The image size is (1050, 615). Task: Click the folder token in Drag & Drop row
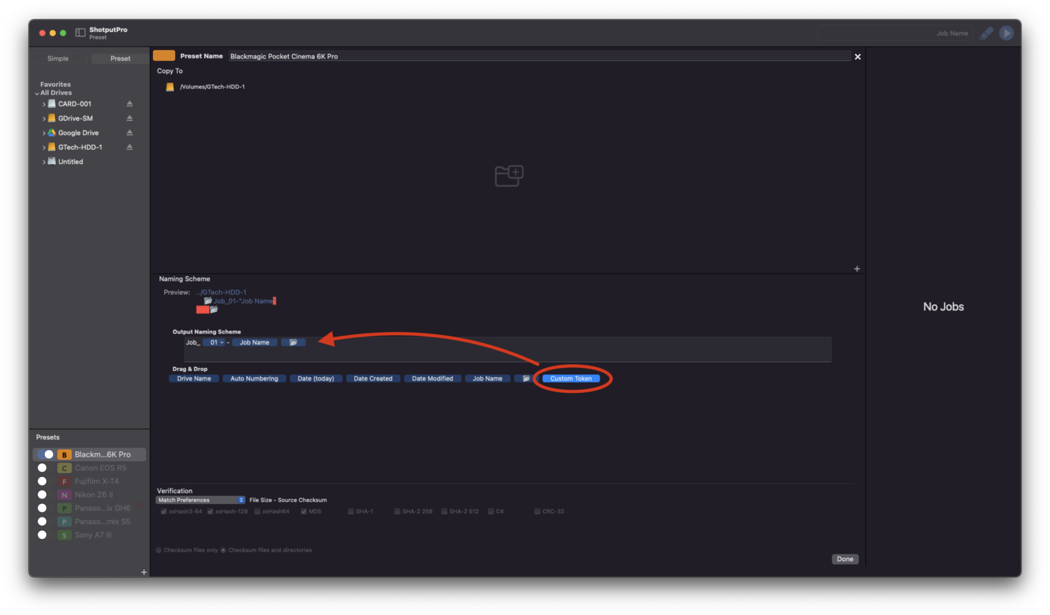click(x=526, y=378)
